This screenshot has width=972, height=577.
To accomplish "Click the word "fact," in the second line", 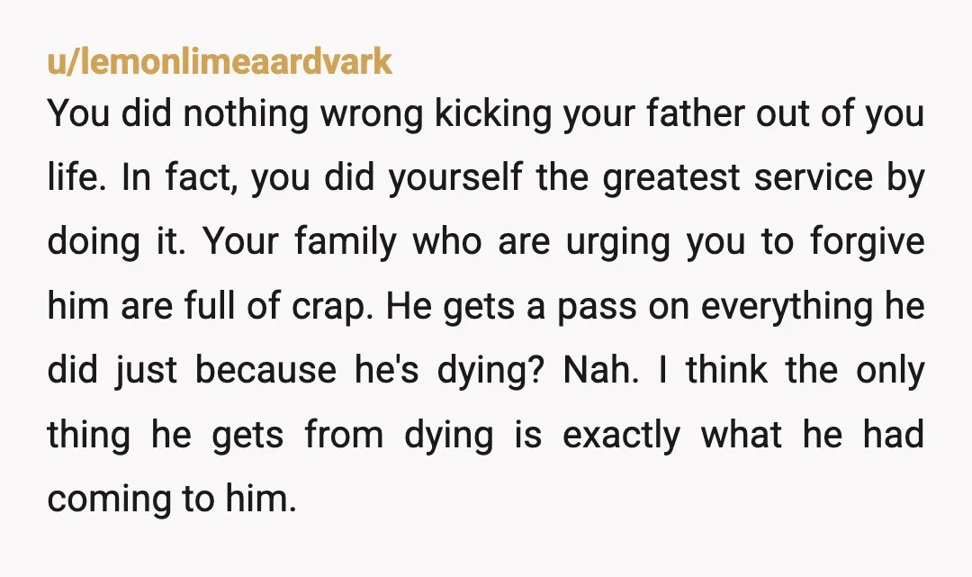I will point(201,178).
